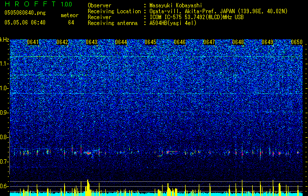
Task: Select the meteor count value 64
Action: pyautogui.click(x=71, y=23)
